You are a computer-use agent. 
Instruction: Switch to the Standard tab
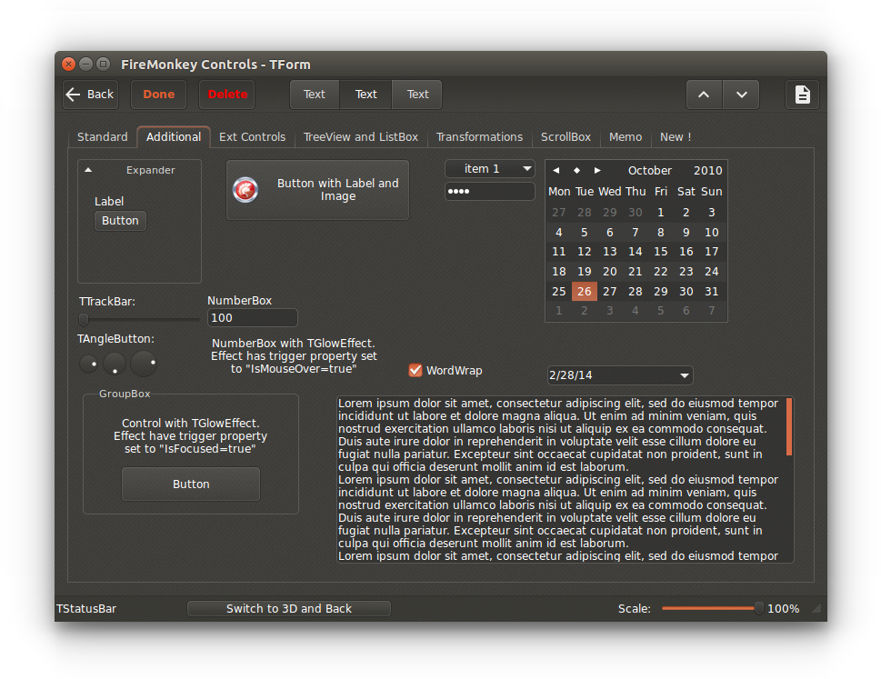pyautogui.click(x=102, y=137)
